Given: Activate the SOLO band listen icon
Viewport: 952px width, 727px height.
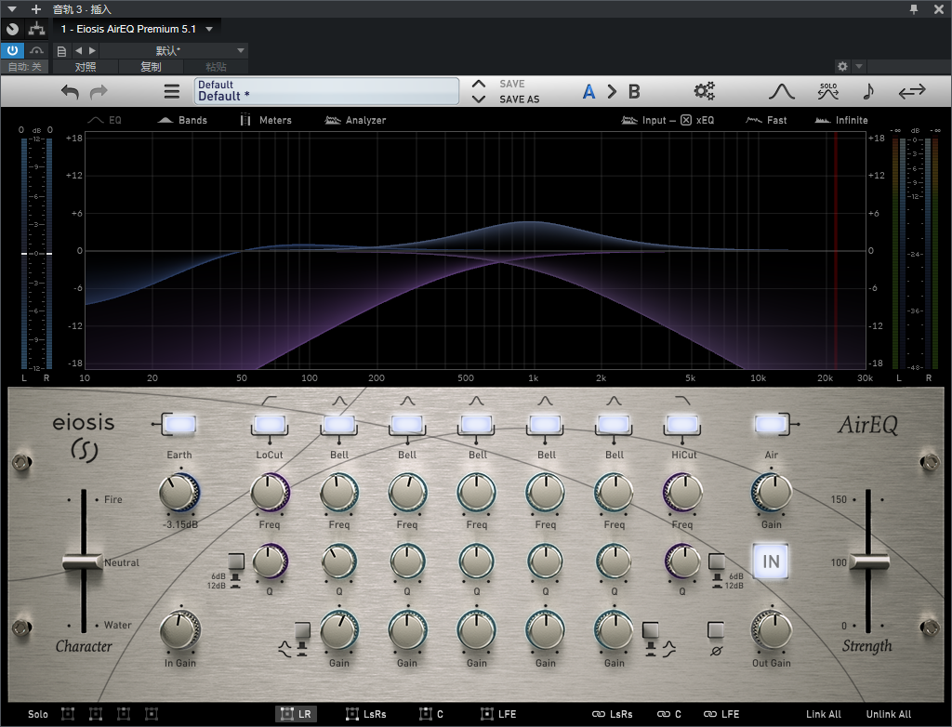Looking at the screenshot, I should pos(828,91).
